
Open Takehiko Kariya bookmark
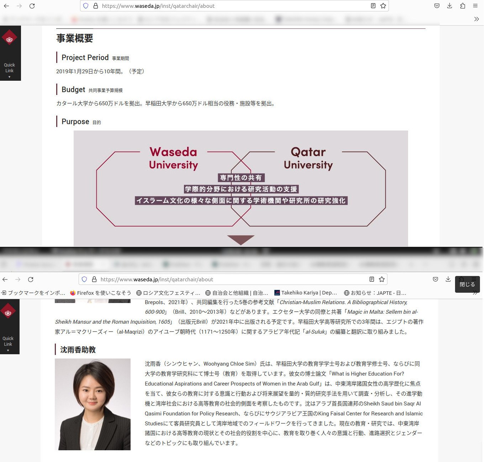coord(306,293)
